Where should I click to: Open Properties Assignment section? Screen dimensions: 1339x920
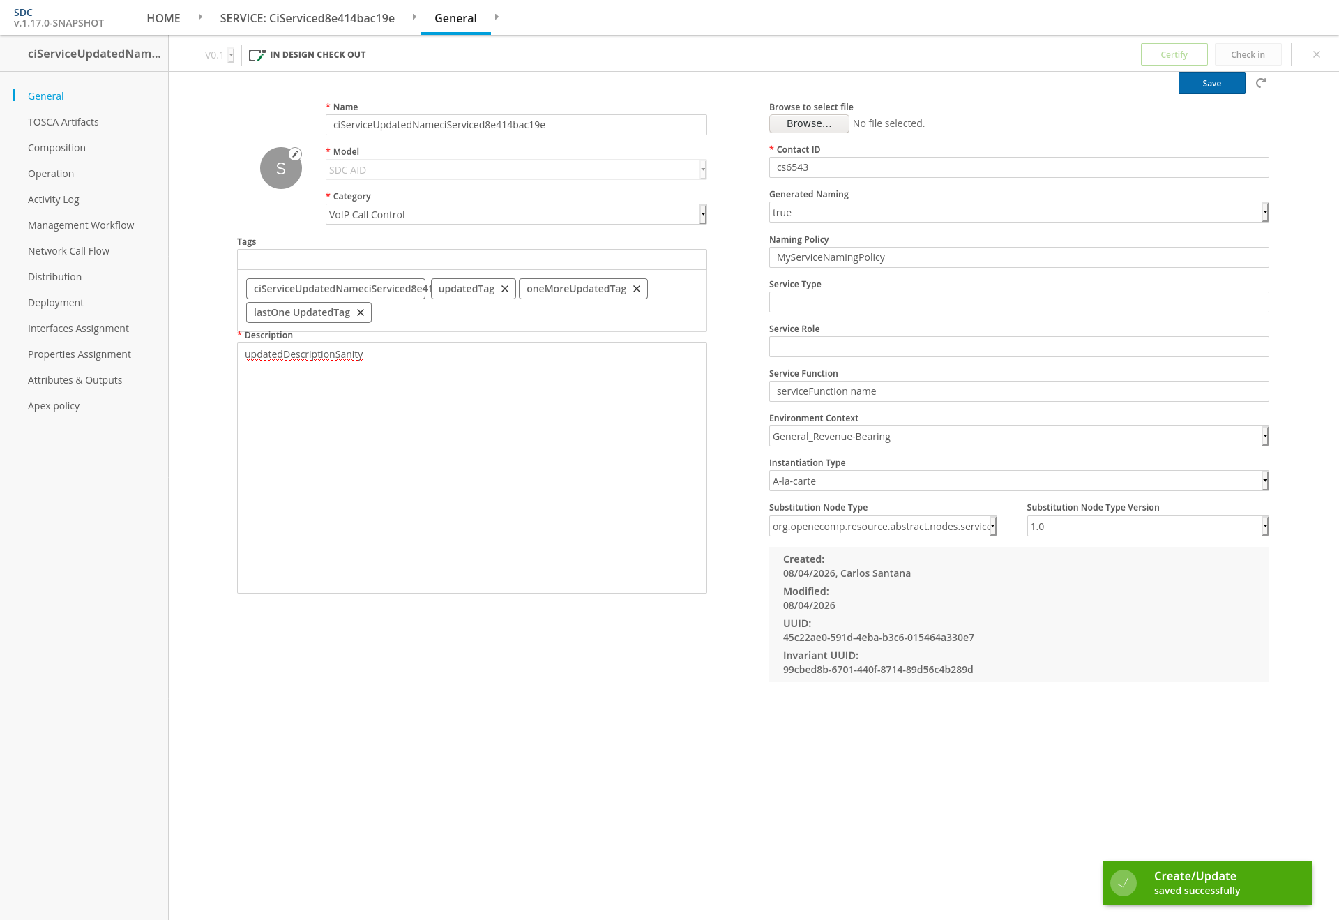point(80,354)
